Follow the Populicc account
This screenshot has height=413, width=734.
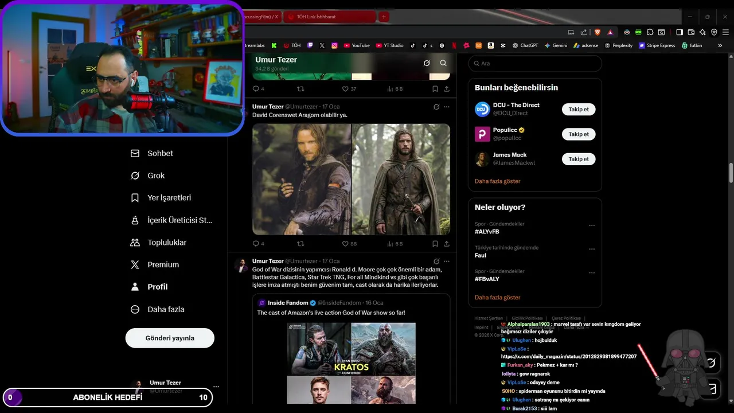click(579, 134)
